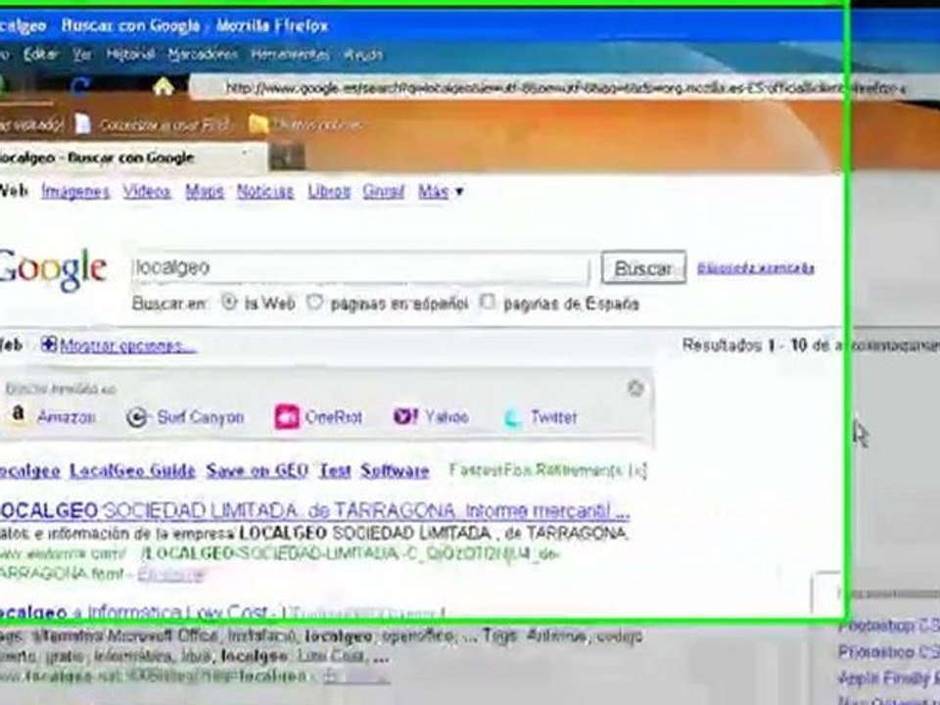Screen dimensions: 940x705
Task: Open the Editar menu
Action: pos(41,55)
